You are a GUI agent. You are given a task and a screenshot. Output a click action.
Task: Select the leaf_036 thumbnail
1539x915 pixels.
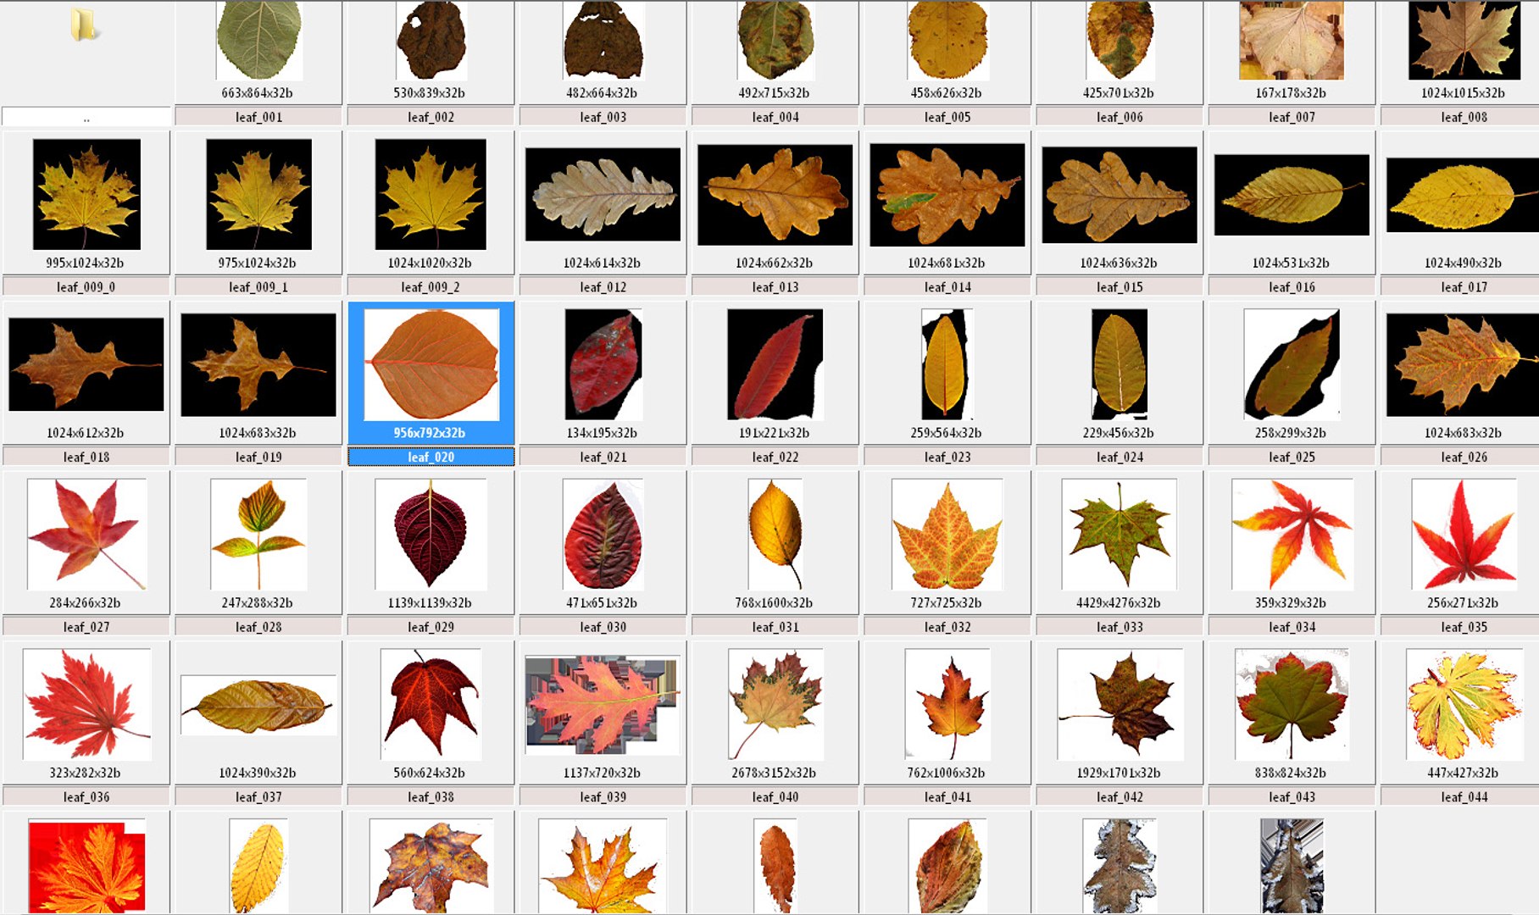tap(86, 704)
